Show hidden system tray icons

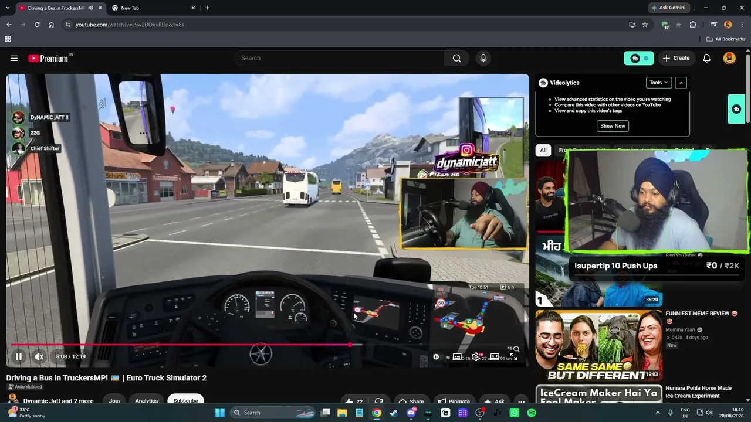(658, 413)
